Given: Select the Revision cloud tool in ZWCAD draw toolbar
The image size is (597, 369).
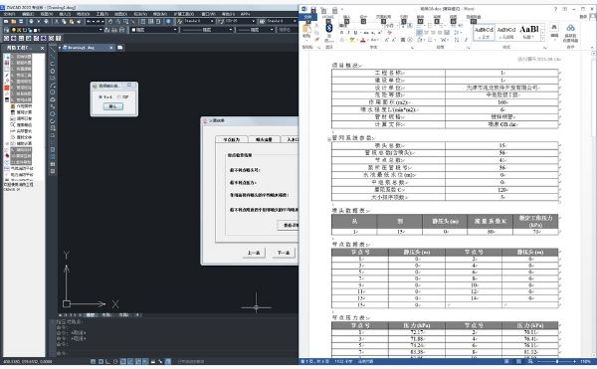Looking at the screenshot, I should (x=53, y=99).
